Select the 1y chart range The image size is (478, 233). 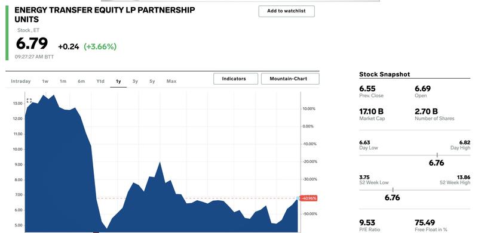pos(118,81)
